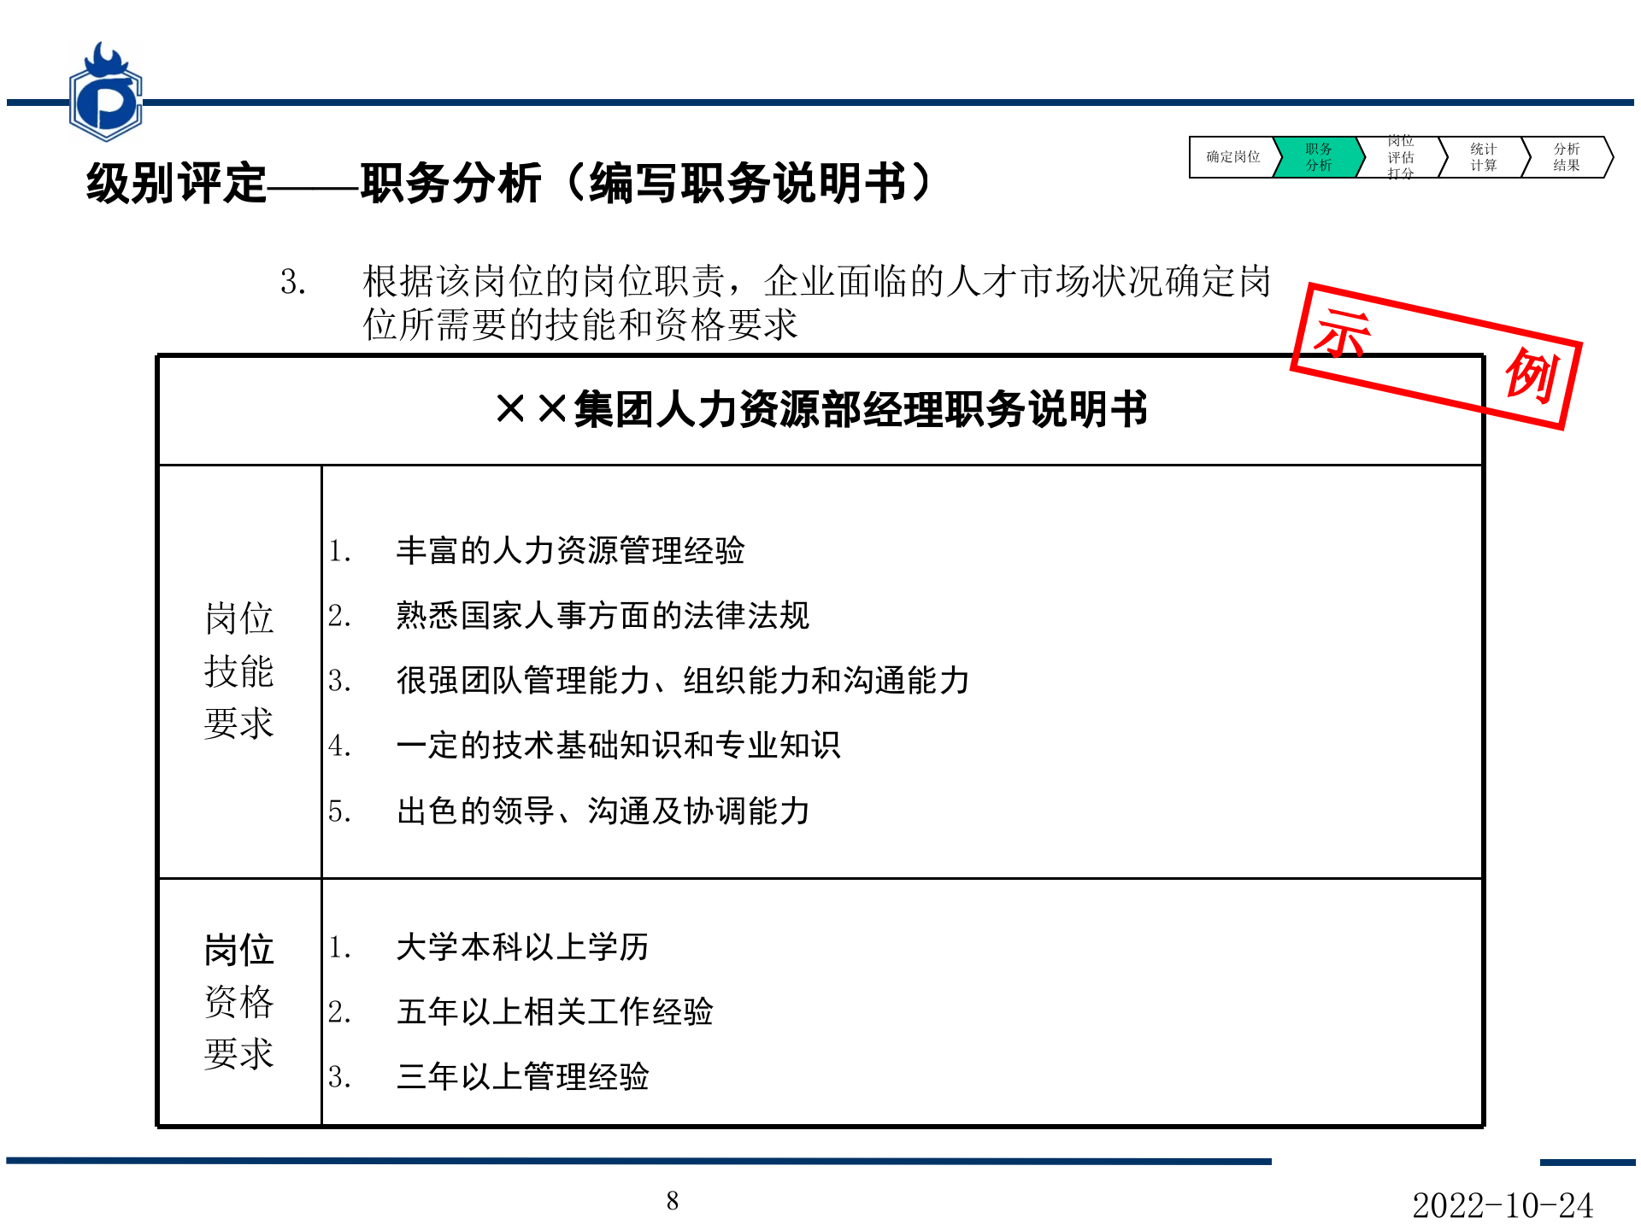Select the 确定岗位 step in the flowchart
This screenshot has width=1641, height=1230.
[x=1232, y=158]
